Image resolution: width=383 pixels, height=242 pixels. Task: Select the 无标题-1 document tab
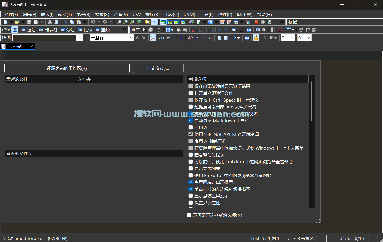[17, 46]
